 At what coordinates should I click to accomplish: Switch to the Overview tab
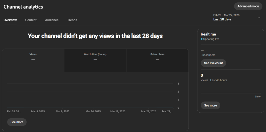pyautogui.click(x=10, y=20)
